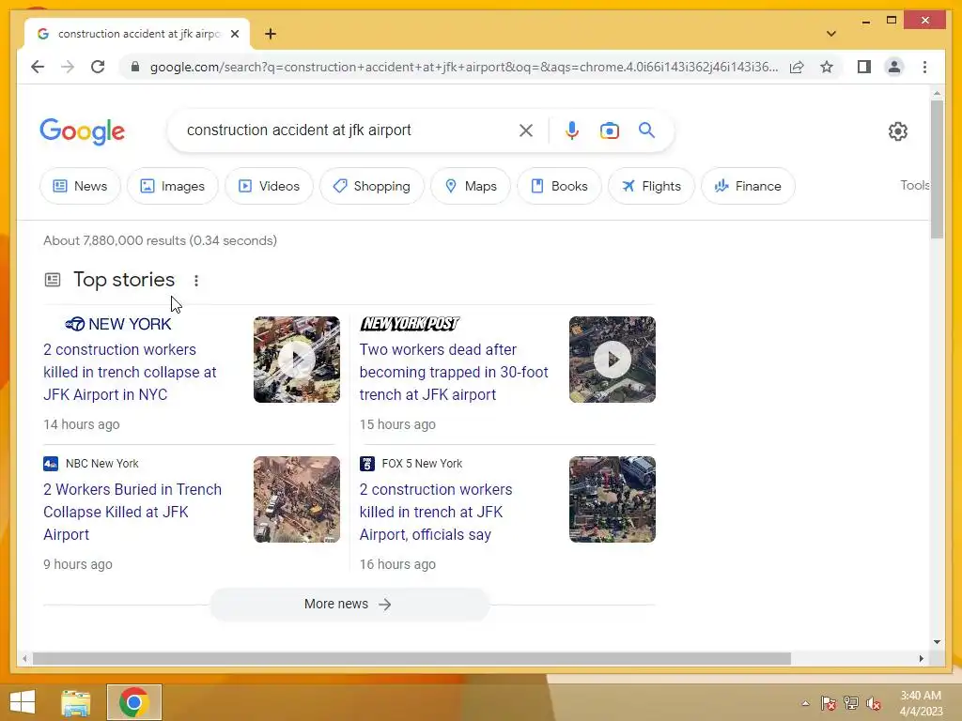The height and width of the screenshot is (721, 962).
Task: Click the scroll-right arrow of the horizontal scrollbar
Action: tap(921, 658)
